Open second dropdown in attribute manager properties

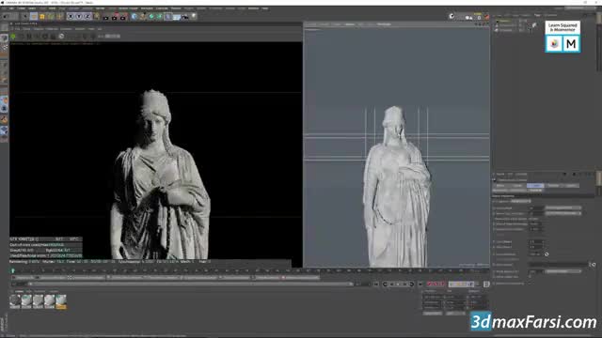click(563, 213)
